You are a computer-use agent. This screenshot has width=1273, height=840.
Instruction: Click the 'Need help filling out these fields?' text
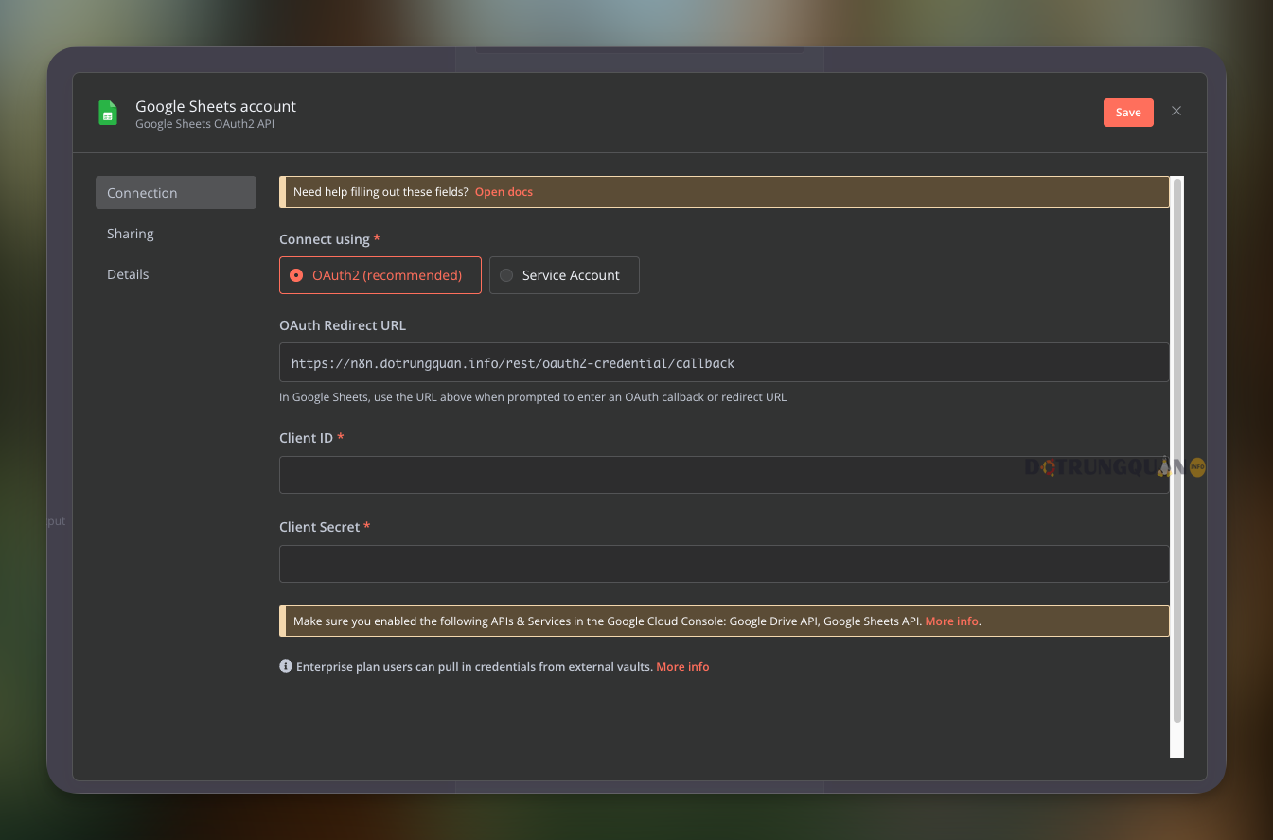pyautogui.click(x=380, y=192)
